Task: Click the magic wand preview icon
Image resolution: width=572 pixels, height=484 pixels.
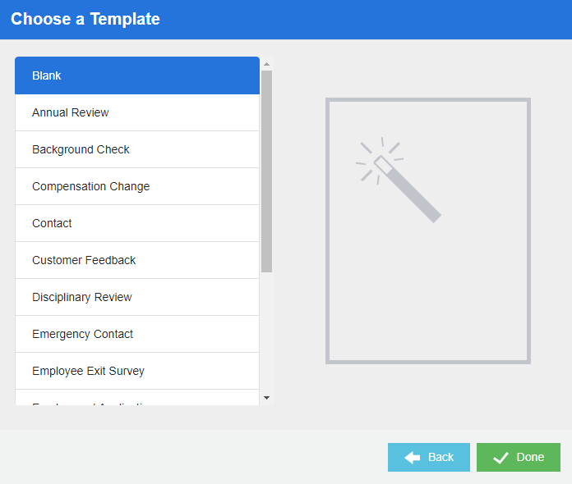Action: pyautogui.click(x=399, y=180)
